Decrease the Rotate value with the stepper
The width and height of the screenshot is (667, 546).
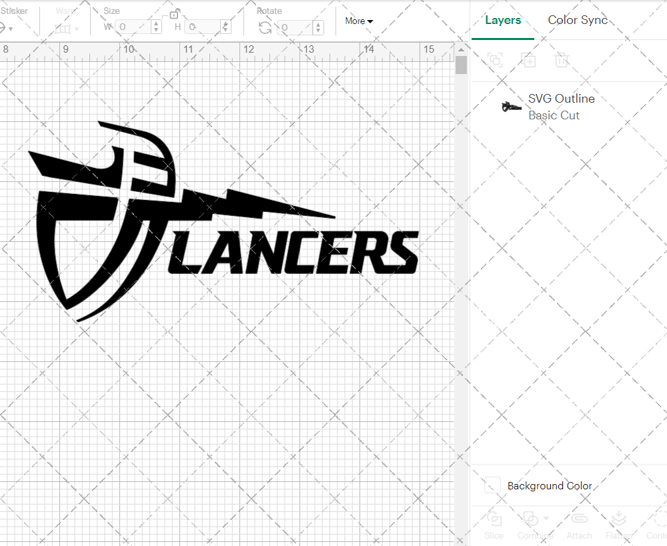tap(318, 31)
